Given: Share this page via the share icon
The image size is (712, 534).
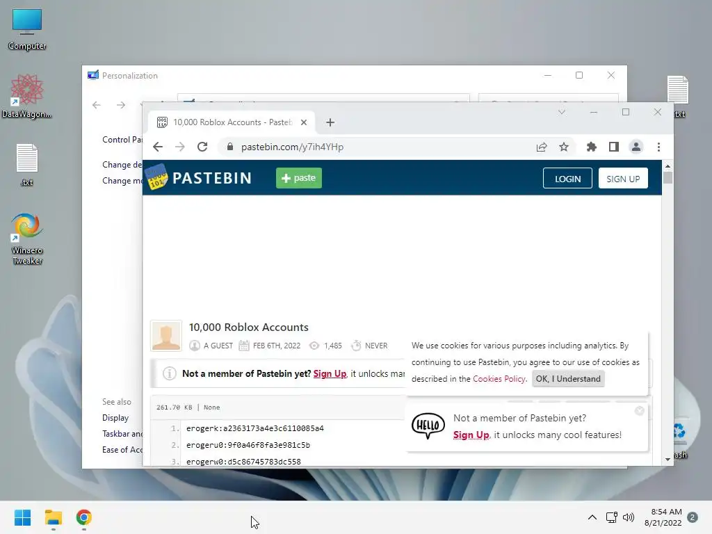Looking at the screenshot, I should click(x=541, y=147).
